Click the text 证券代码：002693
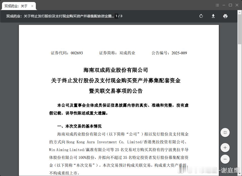 pos(67,53)
